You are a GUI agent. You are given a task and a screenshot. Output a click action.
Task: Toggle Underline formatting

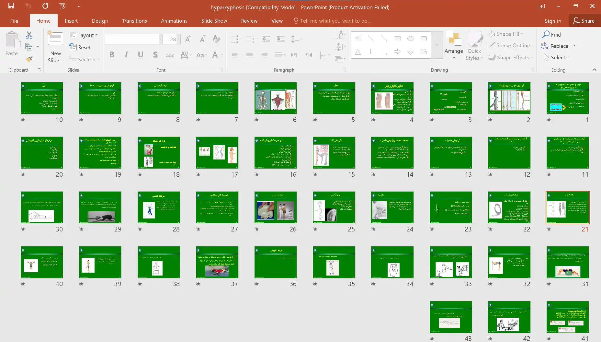click(x=141, y=55)
